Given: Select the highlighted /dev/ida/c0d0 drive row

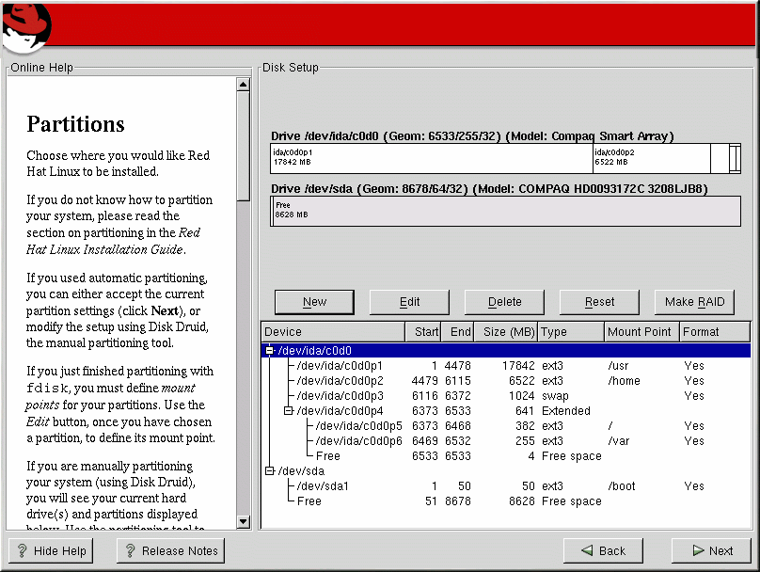Looking at the screenshot, I should [x=505, y=350].
